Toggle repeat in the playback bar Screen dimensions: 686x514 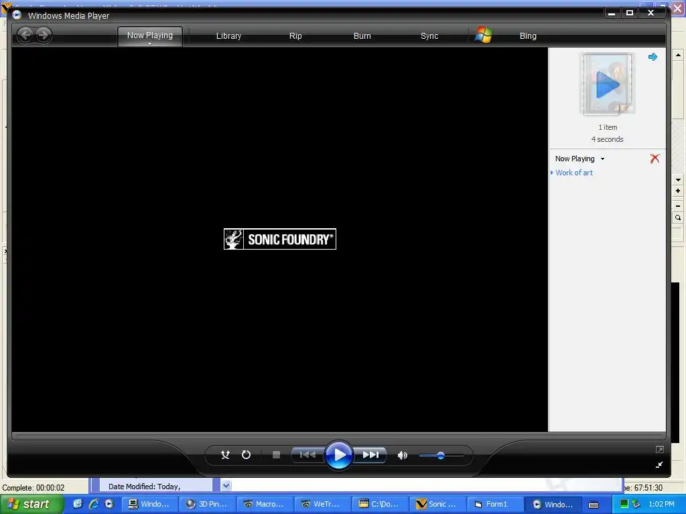tap(247, 455)
